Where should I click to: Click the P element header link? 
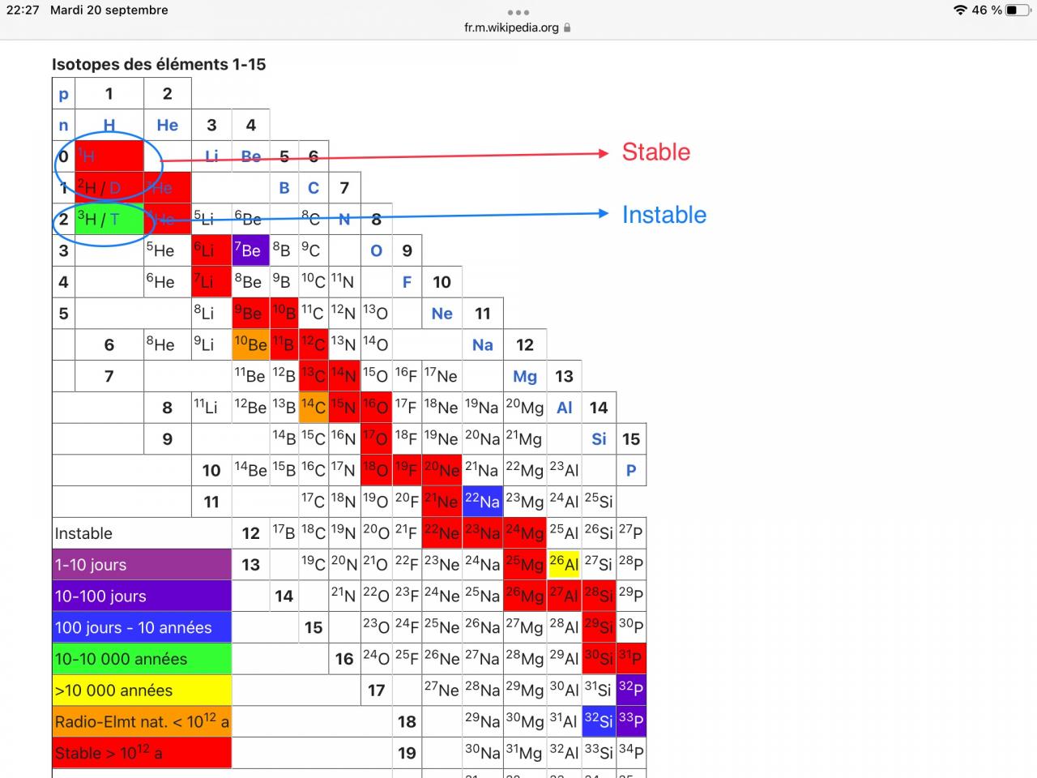point(631,470)
